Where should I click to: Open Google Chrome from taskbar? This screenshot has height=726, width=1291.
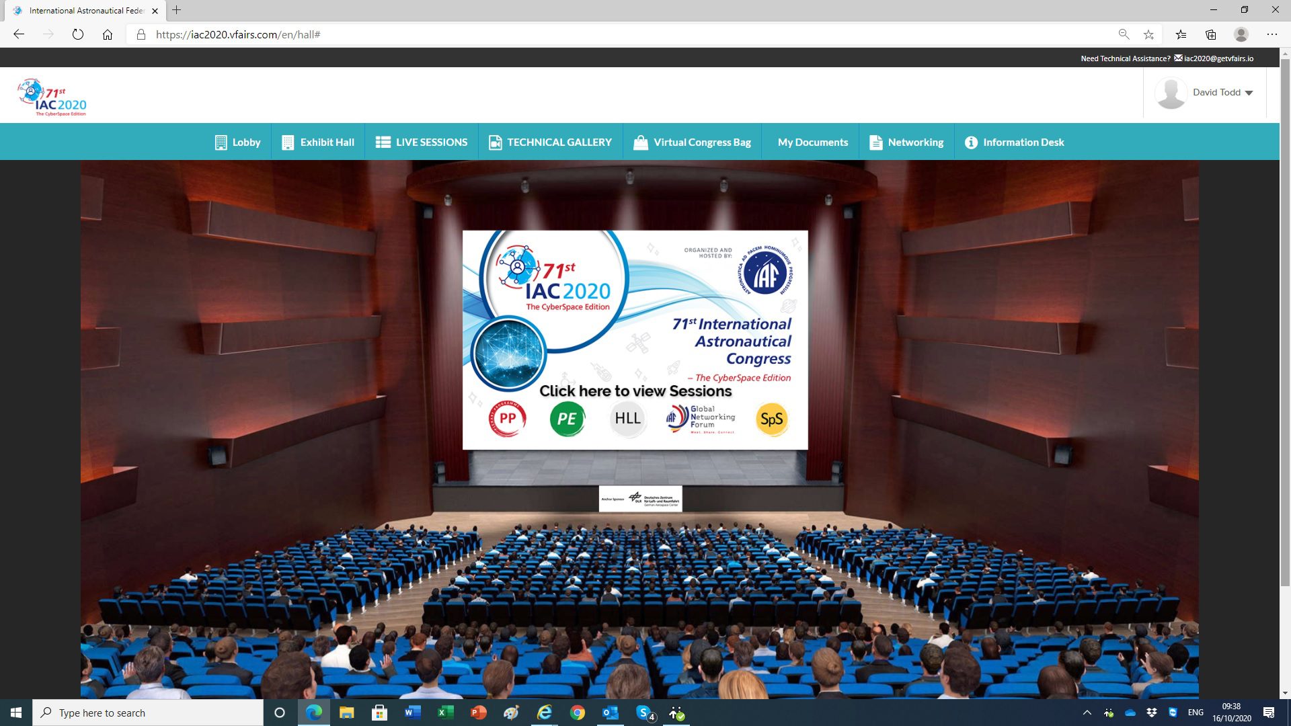(577, 713)
